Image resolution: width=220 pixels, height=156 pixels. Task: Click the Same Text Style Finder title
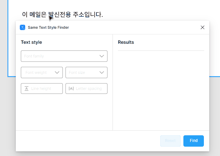click(x=48, y=27)
